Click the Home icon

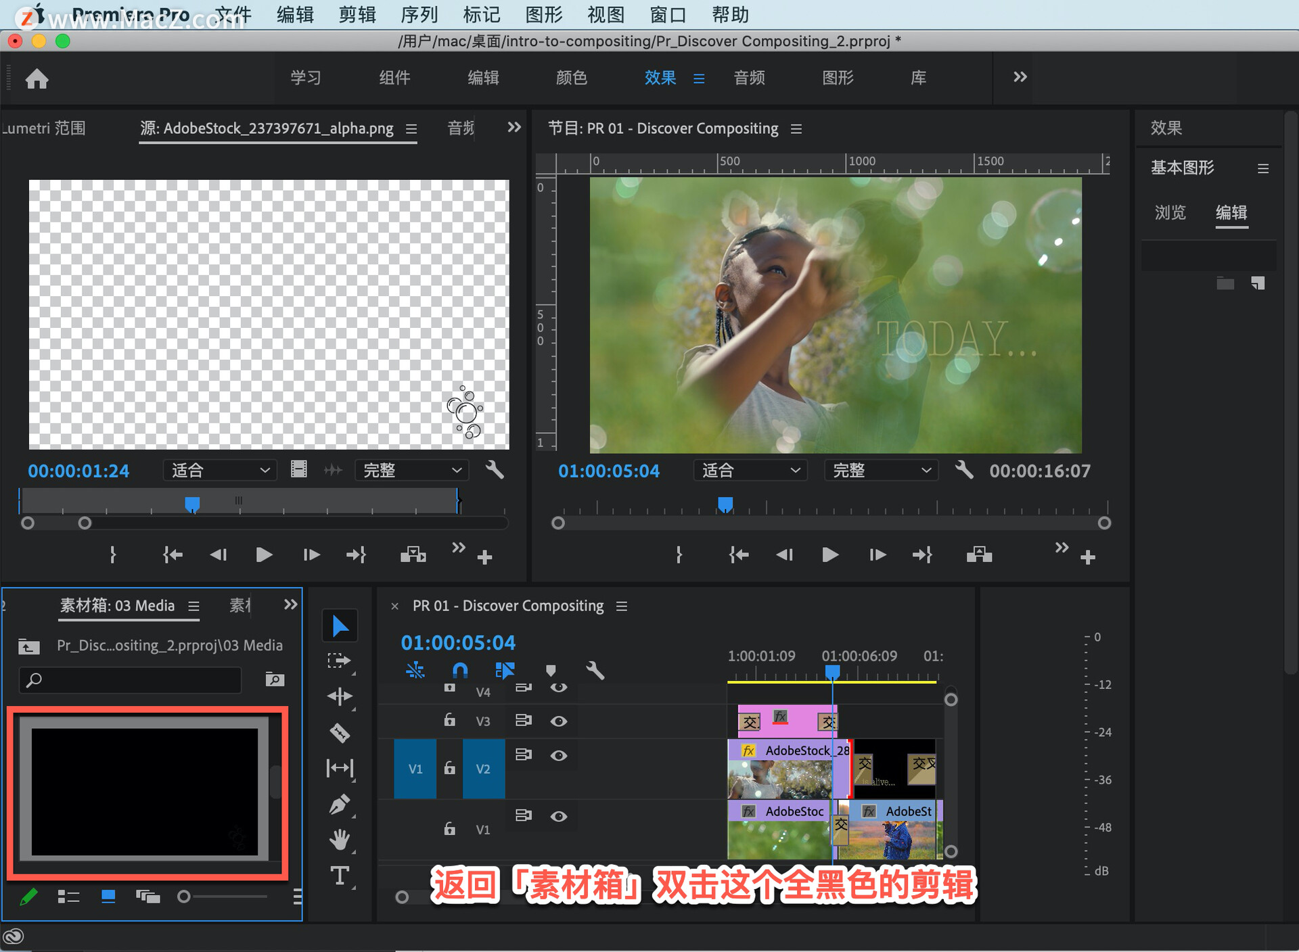coord(37,78)
